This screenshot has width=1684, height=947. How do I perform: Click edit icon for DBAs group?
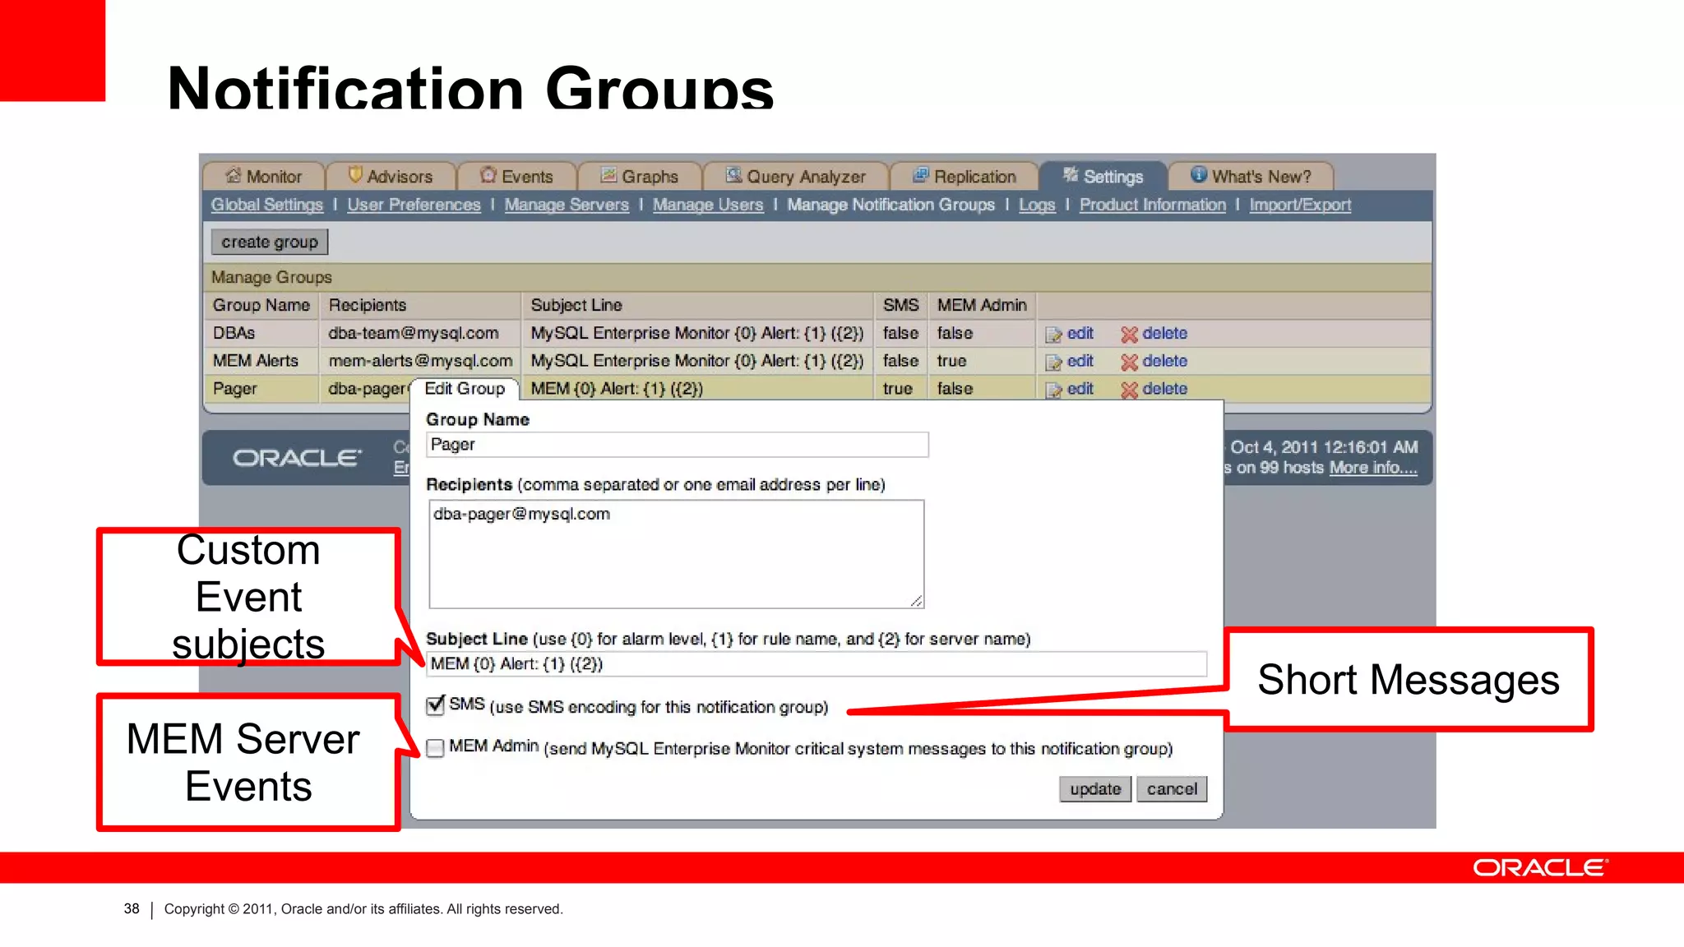tap(1053, 335)
